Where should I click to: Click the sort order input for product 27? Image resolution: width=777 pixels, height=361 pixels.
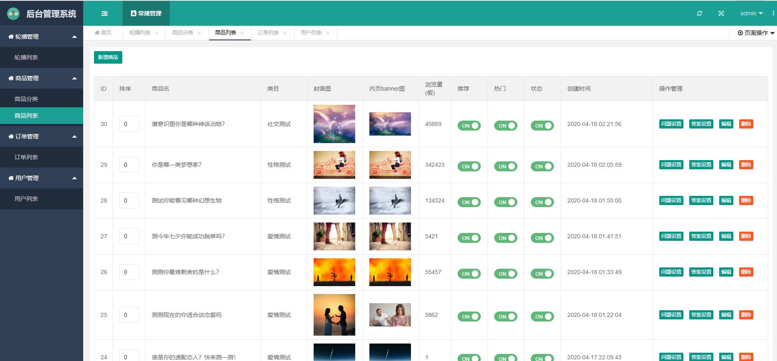coord(129,236)
